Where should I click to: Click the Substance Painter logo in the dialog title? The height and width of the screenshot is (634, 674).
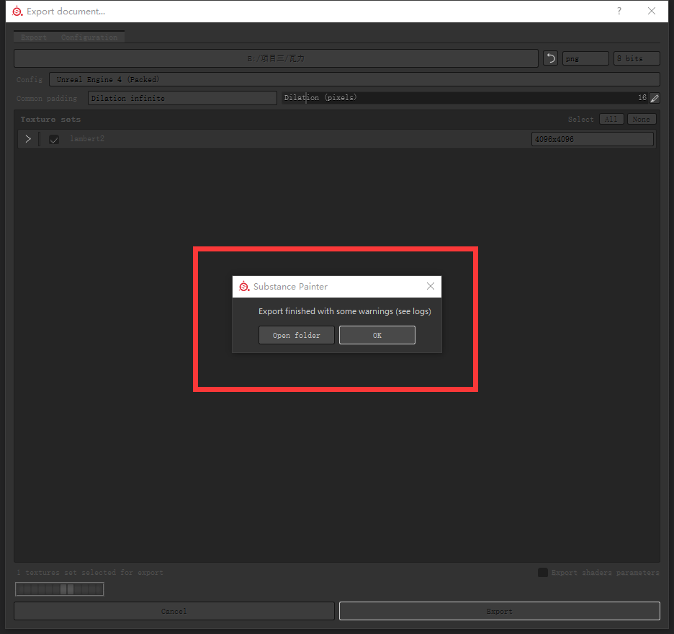(x=244, y=287)
